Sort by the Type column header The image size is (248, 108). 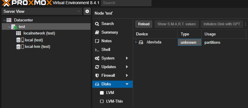pyautogui.click(x=189, y=34)
